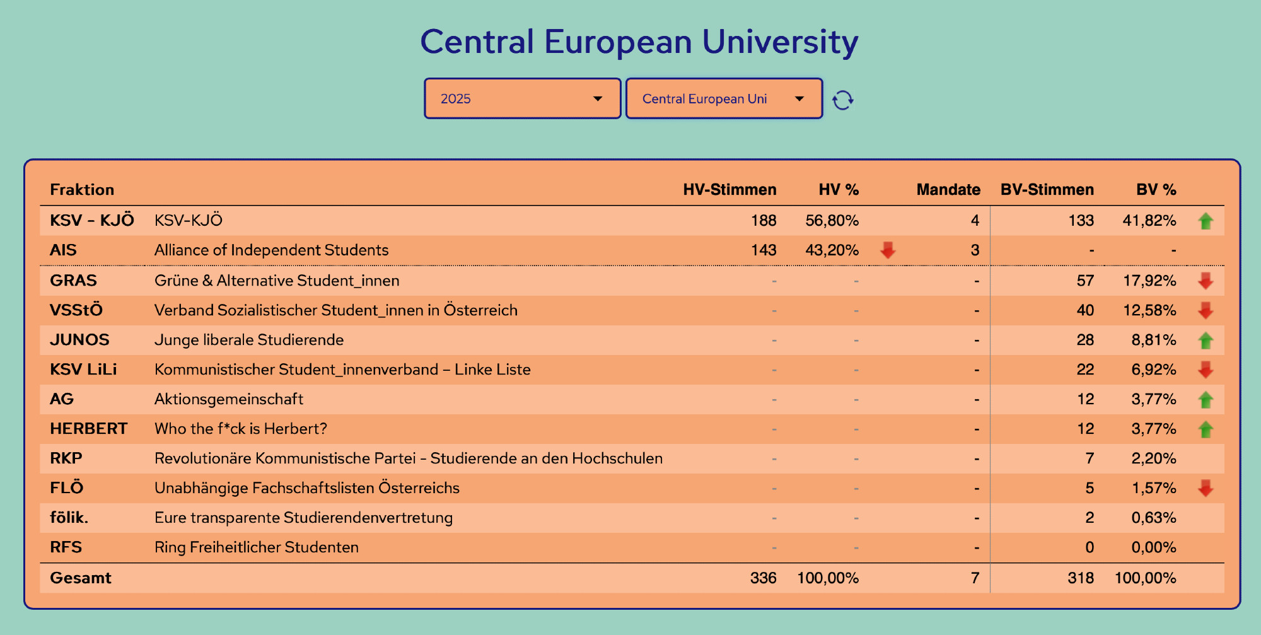Viewport: 1261px width, 635px height.
Task: Click the 6,92% BV value
Action: pyautogui.click(x=1154, y=370)
